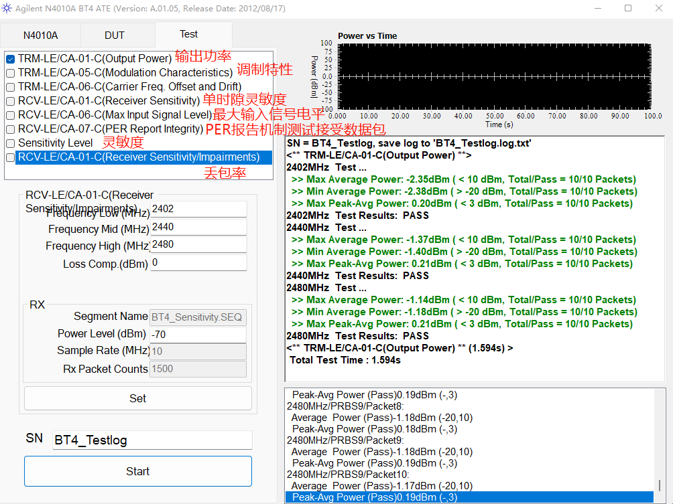
Task: Click the Sample Rate (MHz) field
Action: pos(198,351)
